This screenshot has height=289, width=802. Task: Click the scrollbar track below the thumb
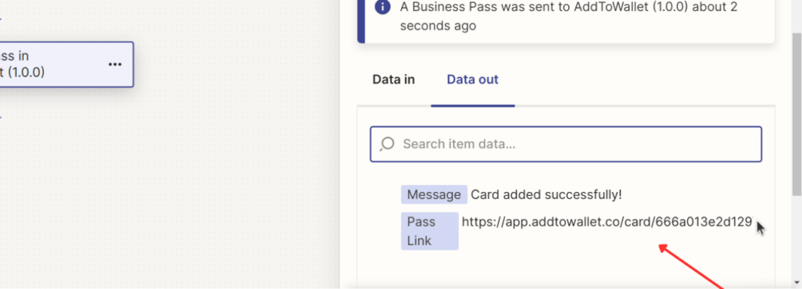(x=797, y=235)
